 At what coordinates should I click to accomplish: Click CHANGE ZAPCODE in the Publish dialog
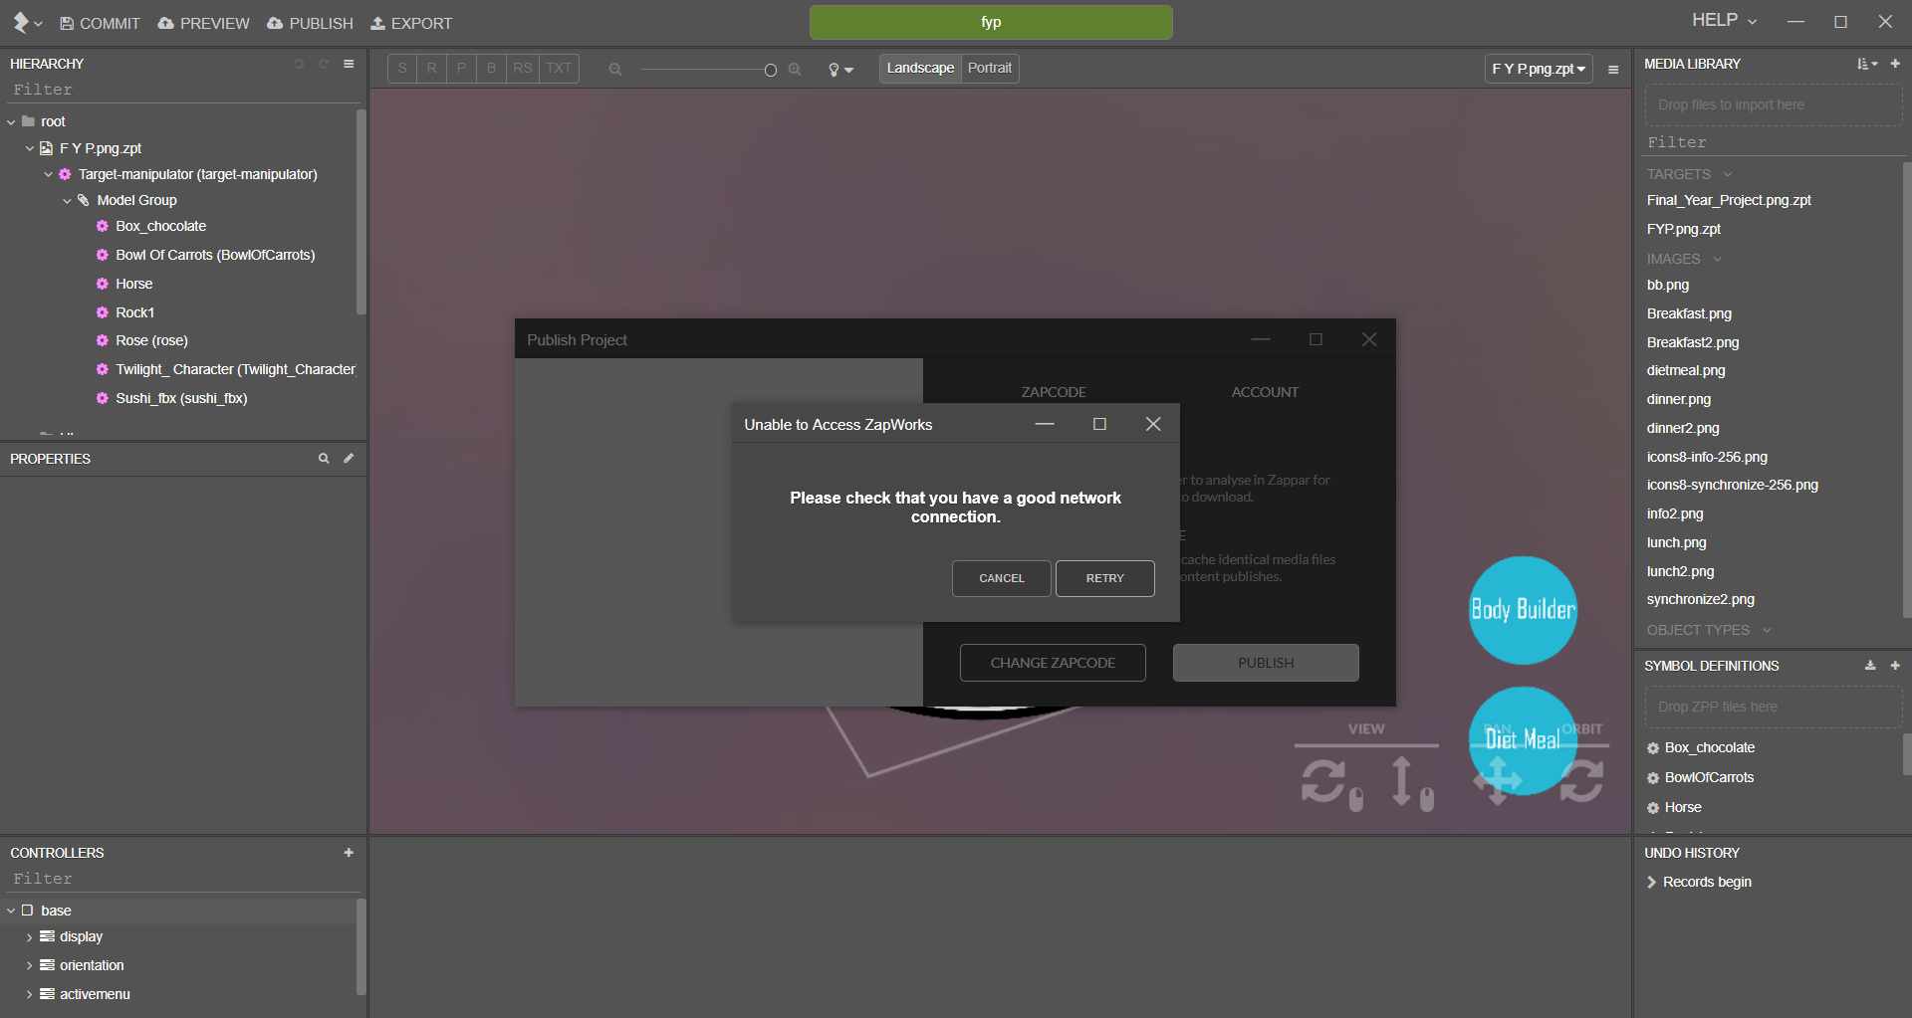point(1052,662)
